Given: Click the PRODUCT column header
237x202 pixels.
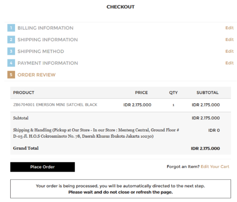Looking at the screenshot, I should pos(24,93).
